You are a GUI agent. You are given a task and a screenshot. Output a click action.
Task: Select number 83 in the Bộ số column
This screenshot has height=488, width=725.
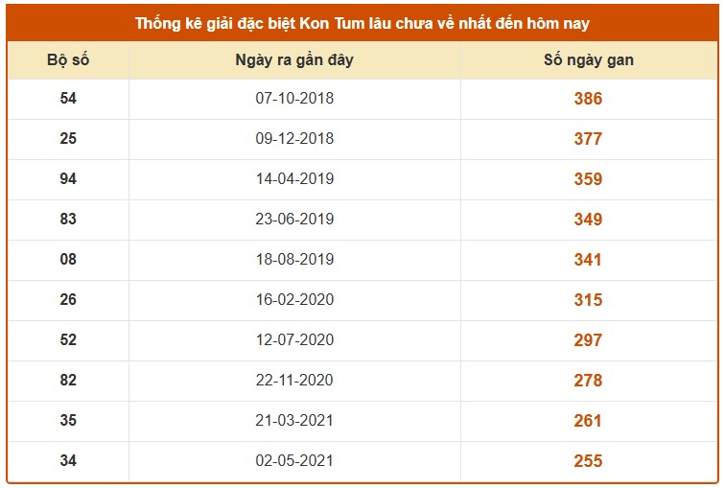pos(68,220)
